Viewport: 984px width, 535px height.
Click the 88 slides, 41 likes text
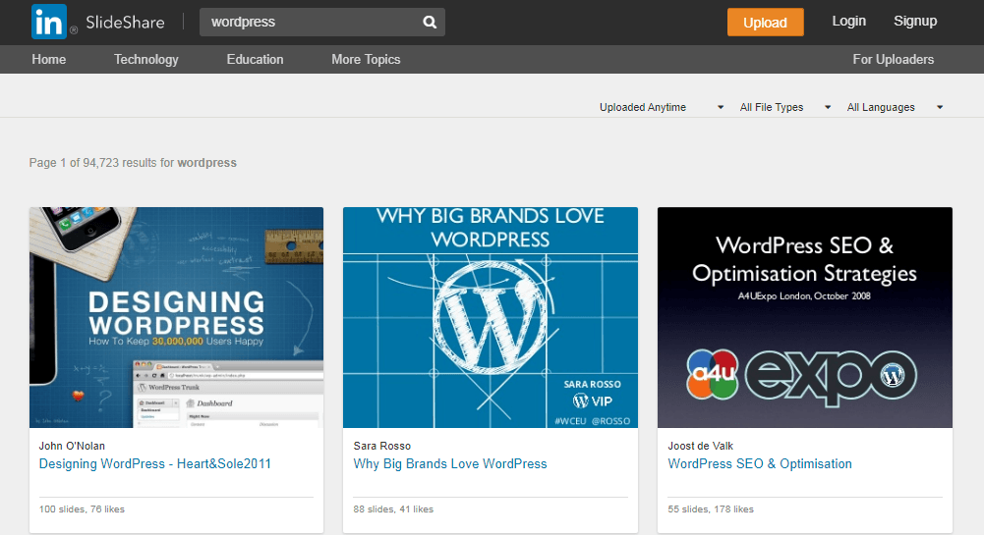tap(393, 509)
